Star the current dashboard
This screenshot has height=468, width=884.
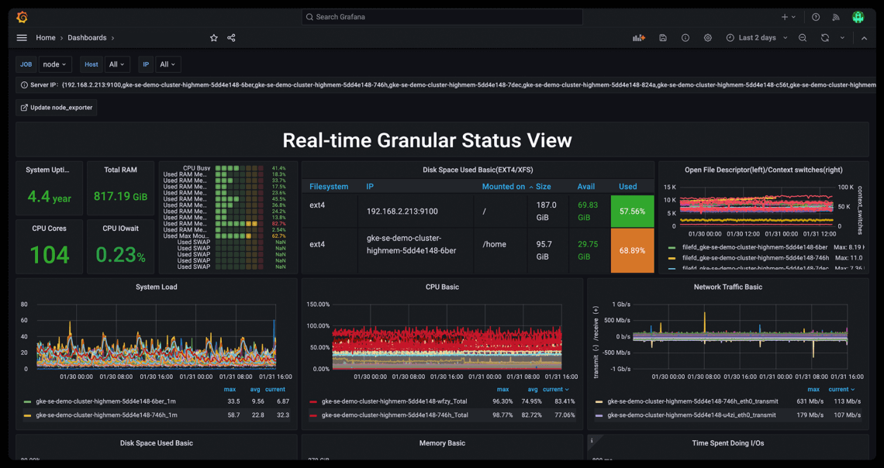pos(214,37)
